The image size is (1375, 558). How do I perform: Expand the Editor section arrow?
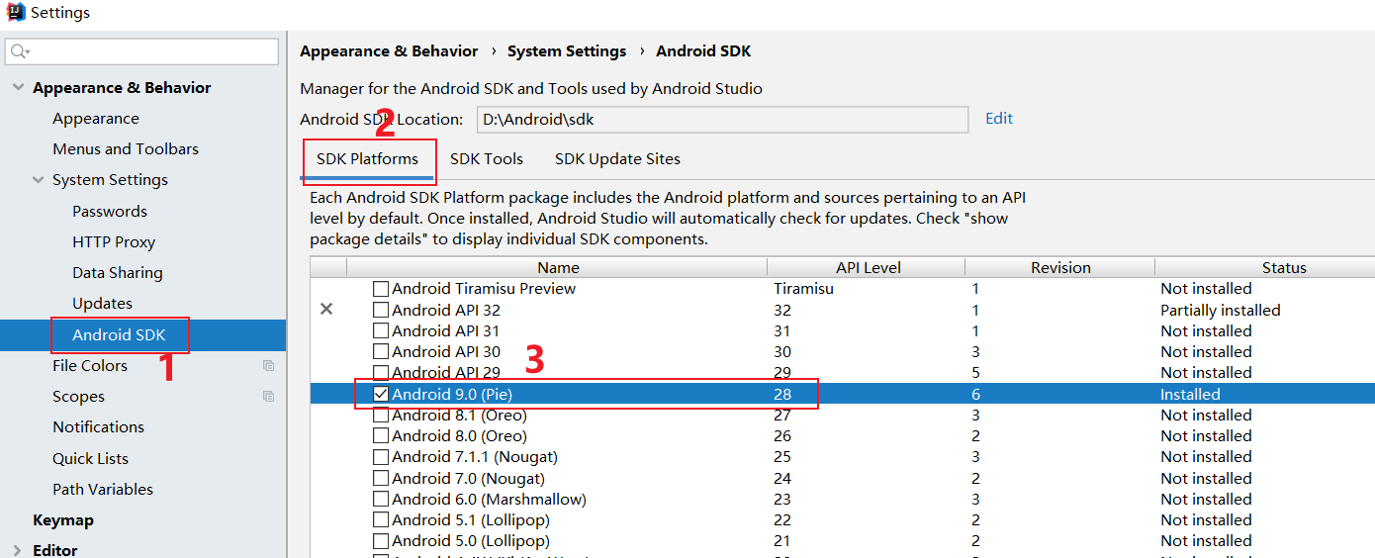[x=17, y=550]
